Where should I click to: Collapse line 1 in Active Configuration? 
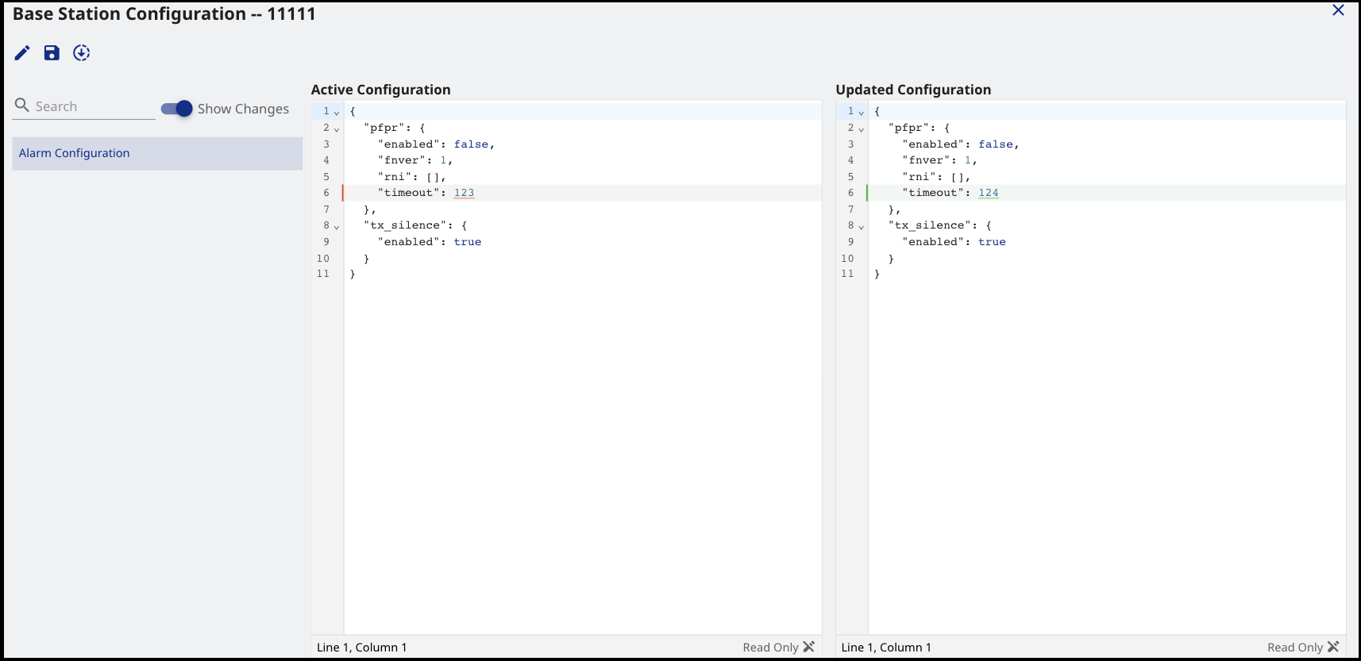[x=337, y=113]
